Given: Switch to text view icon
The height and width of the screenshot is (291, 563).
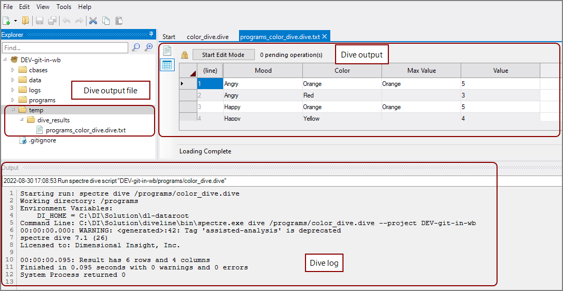Looking at the screenshot, I should coord(167,51).
